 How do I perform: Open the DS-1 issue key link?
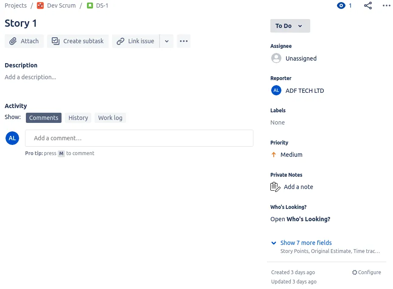(102, 6)
